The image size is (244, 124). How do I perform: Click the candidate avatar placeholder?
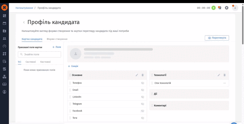[76, 54]
